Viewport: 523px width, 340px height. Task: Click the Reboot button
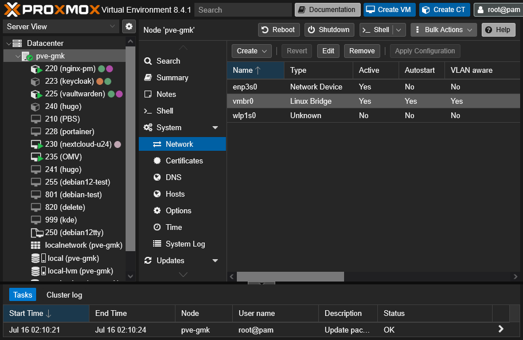(x=279, y=30)
